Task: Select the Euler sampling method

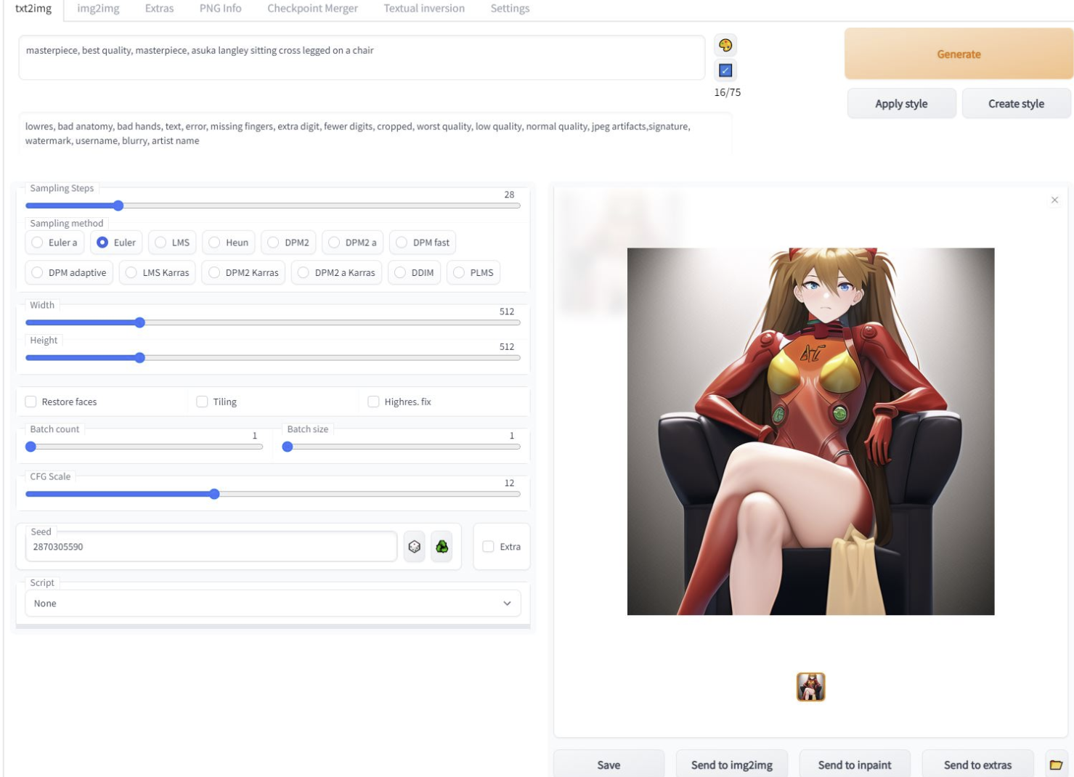Action: click(x=116, y=243)
